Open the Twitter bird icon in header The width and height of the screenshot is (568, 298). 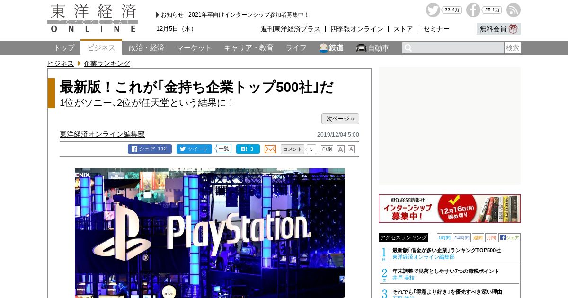tap(433, 10)
